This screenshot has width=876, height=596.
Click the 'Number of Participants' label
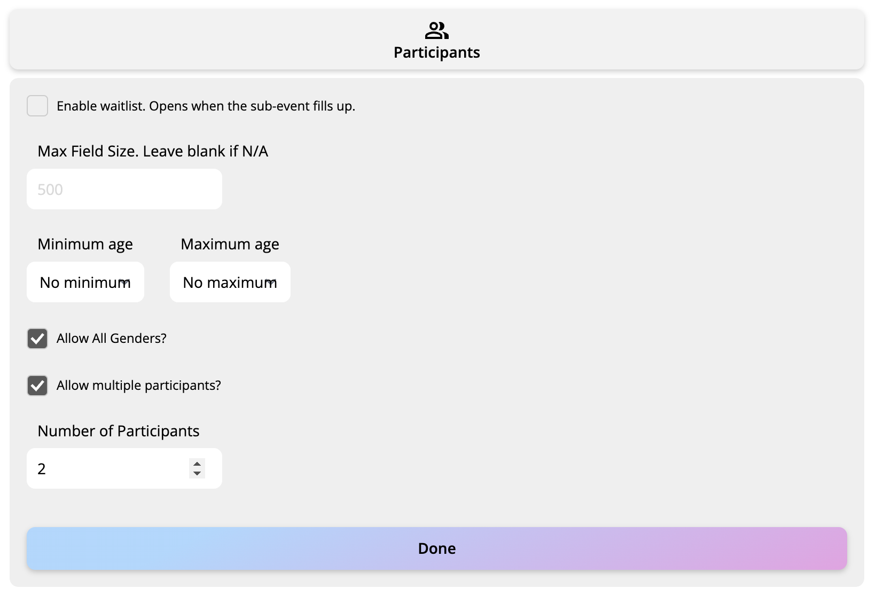coord(118,431)
